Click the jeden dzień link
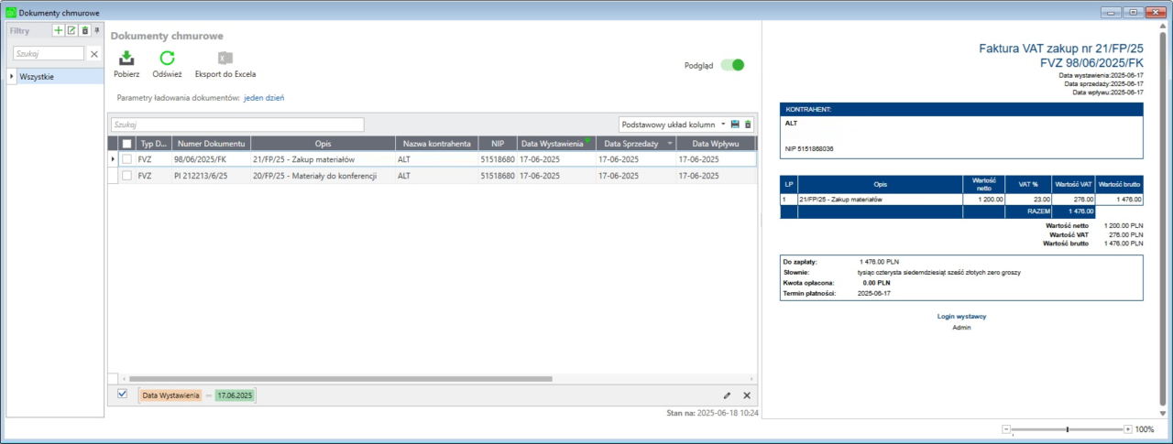This screenshot has width=1173, height=444. point(264,97)
